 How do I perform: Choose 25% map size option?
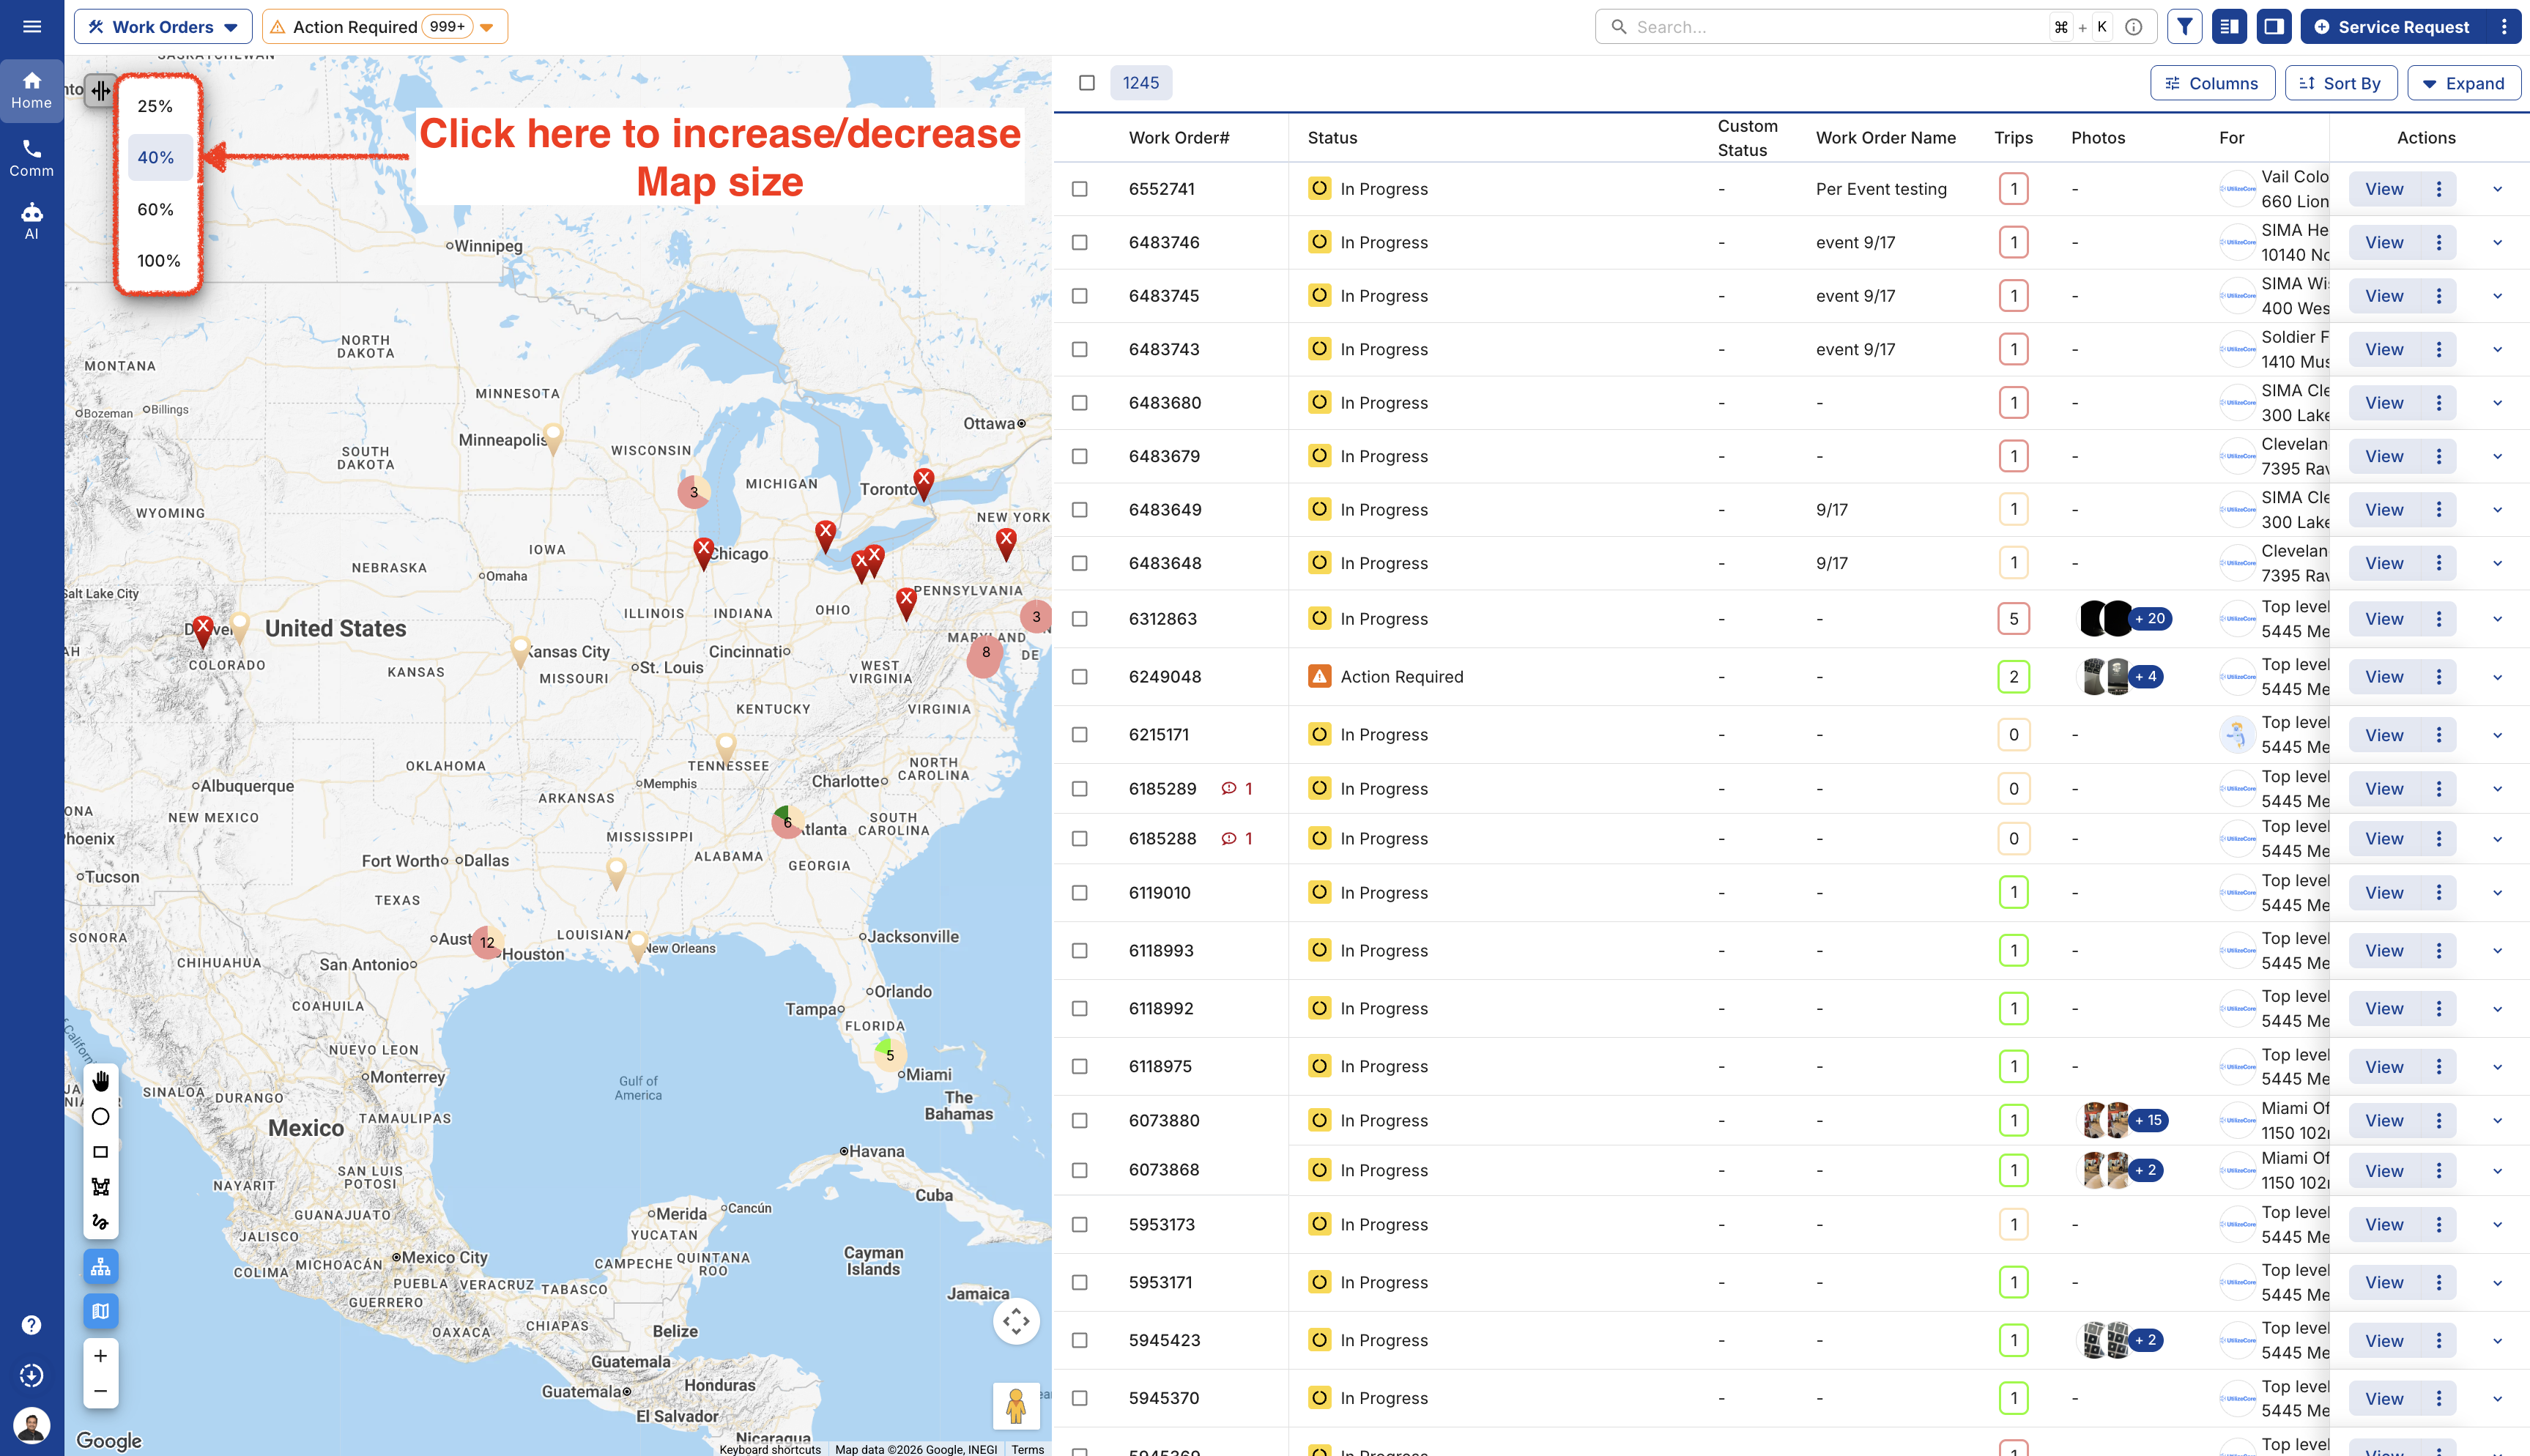pyautogui.click(x=155, y=106)
